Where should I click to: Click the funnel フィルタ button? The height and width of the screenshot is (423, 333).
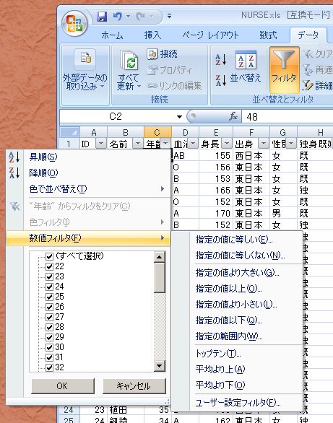284,69
